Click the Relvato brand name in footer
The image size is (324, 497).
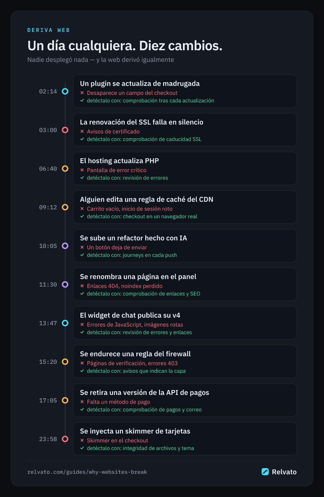(x=284, y=472)
